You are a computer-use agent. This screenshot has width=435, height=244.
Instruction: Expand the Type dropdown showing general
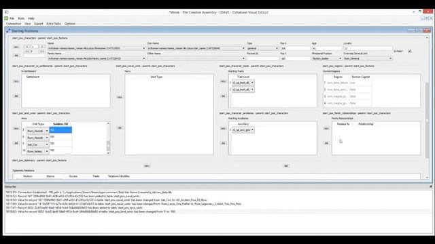pyautogui.click(x=277, y=48)
